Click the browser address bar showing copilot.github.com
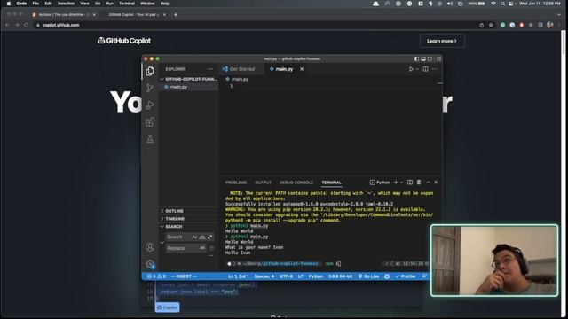Viewport: 568px width, 319px height. [x=254, y=25]
